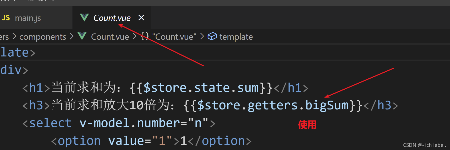450x150 pixels.
Task: Click the closing h3 tag
Action: (x=381, y=105)
